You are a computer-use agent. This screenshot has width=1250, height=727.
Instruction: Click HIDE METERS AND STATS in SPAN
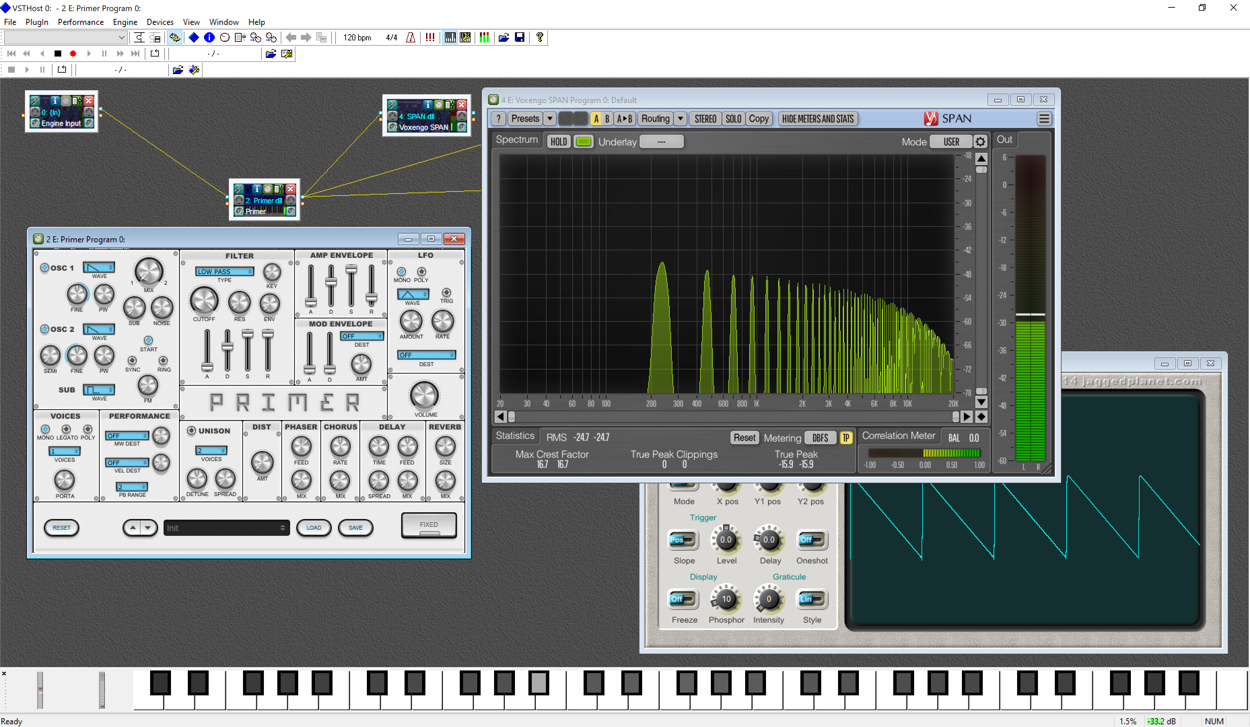click(818, 119)
